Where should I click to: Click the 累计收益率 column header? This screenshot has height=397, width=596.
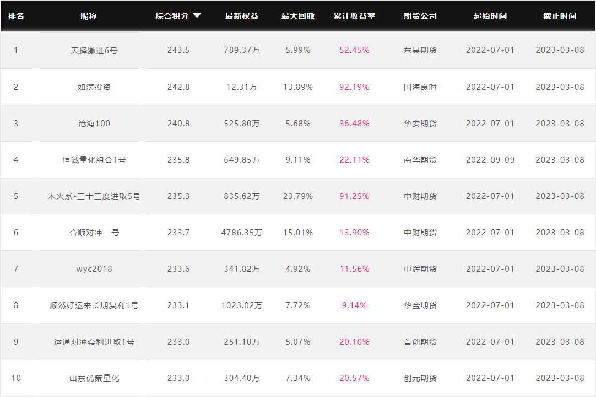(354, 16)
